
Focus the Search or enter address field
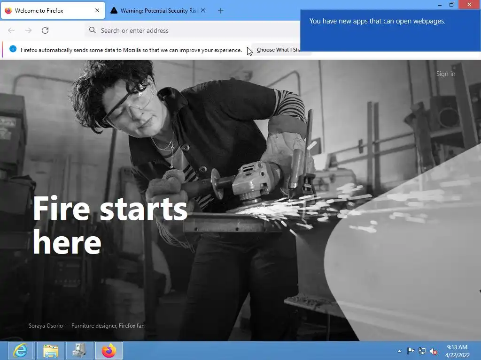[x=193, y=30]
